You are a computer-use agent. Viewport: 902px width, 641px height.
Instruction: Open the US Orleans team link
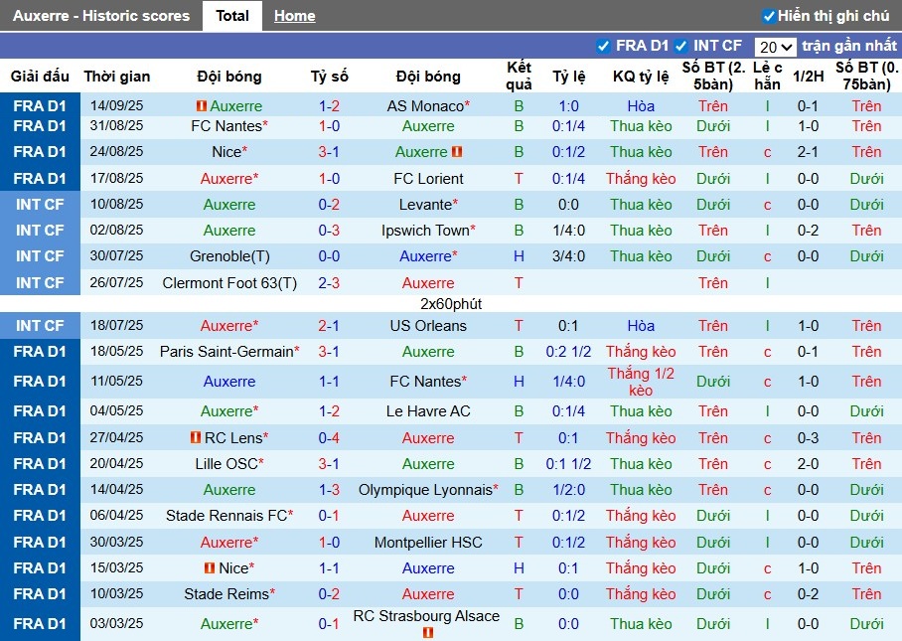coord(428,325)
